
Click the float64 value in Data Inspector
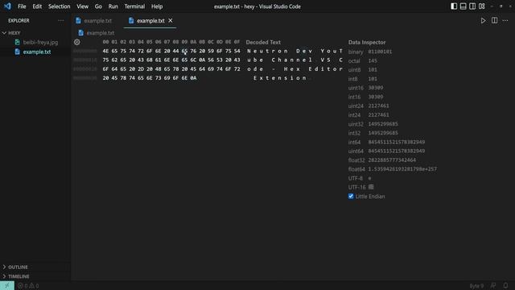pos(402,169)
